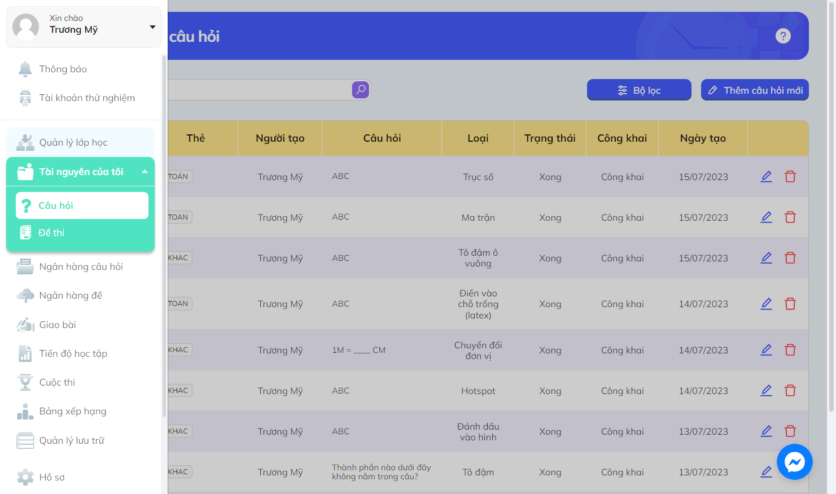Open Cuộc thi page
Viewport: 836px width, 494px height.
tap(80, 382)
